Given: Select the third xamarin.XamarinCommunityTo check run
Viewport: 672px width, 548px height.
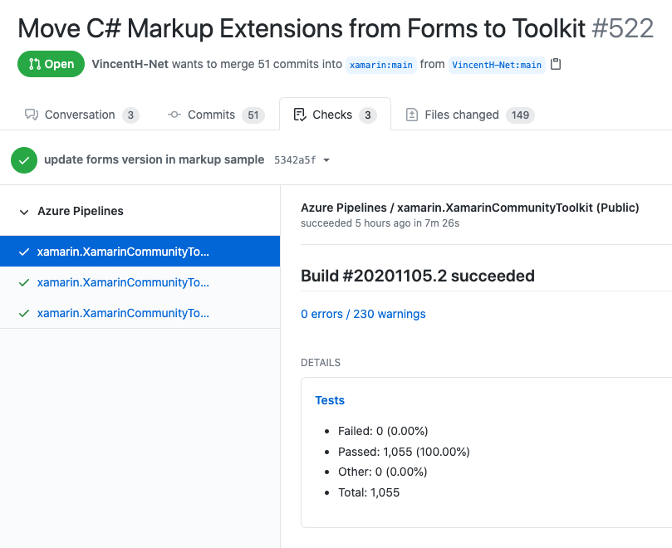Looking at the screenshot, I should pos(140,313).
